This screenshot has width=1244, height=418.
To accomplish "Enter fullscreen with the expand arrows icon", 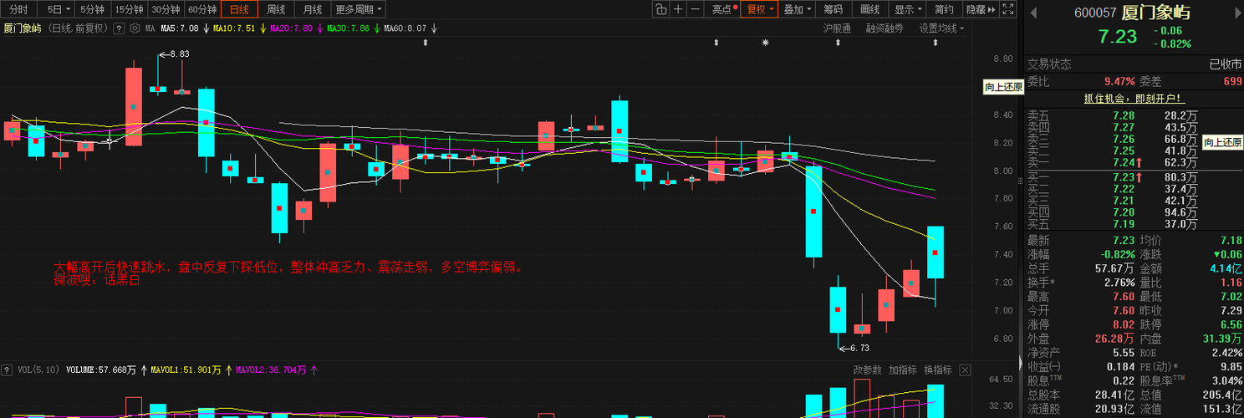I will click(x=1008, y=9).
